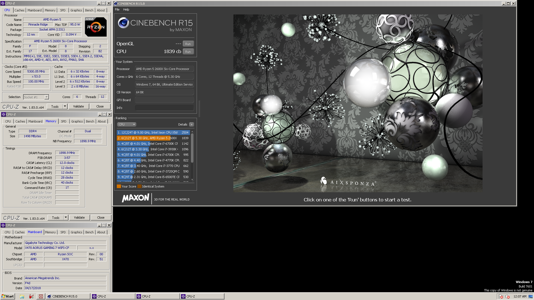Switch to CINEBENCH R15.0 in the taskbar
534x300 pixels.
coord(68,296)
